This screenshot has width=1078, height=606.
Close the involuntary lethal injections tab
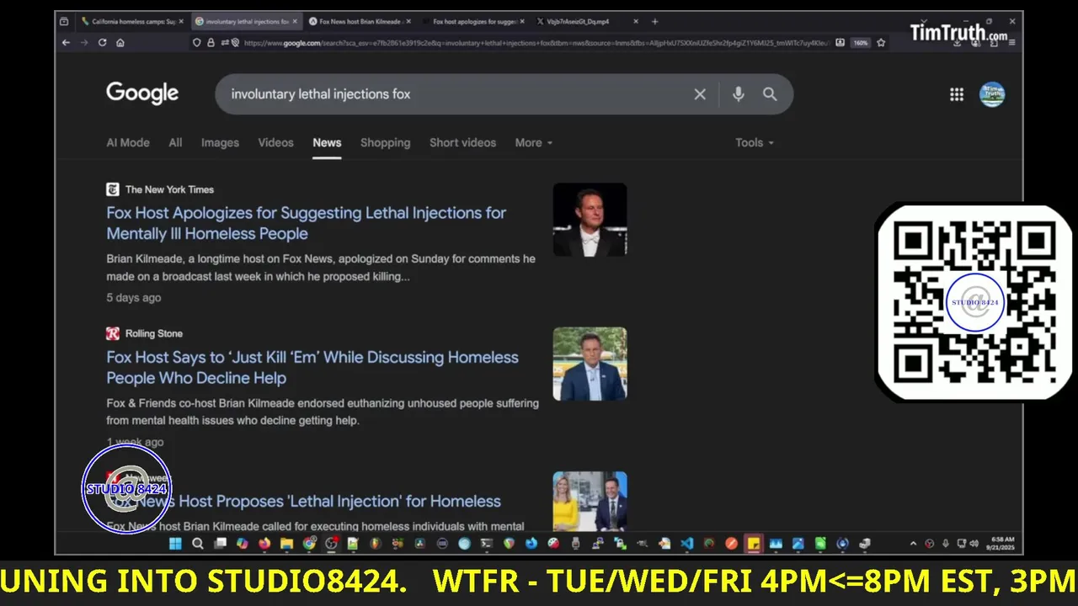click(295, 21)
